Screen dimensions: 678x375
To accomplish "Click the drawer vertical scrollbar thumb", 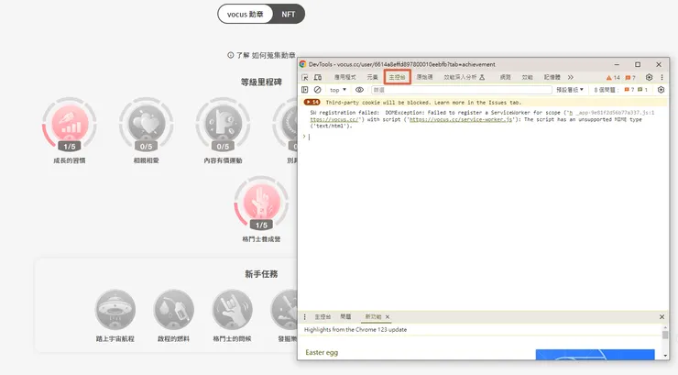I will click(665, 336).
